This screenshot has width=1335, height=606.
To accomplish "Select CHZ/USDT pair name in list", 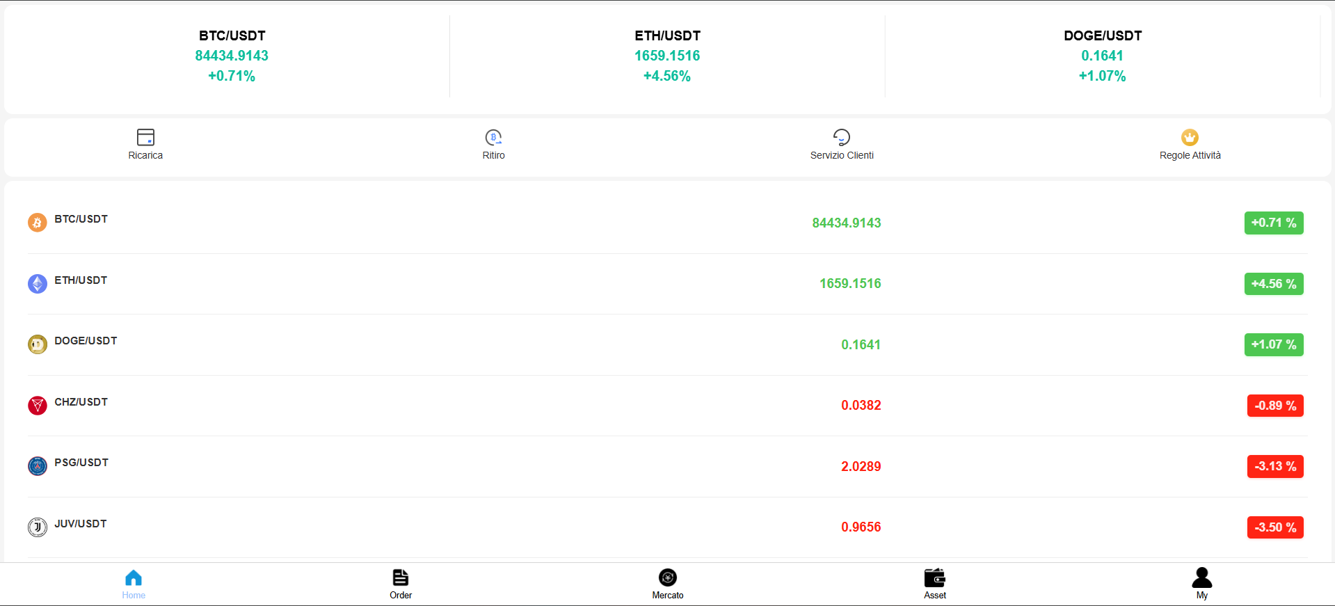I will click(x=81, y=402).
